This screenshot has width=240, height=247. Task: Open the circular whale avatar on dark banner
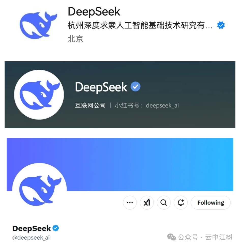coord(39,95)
